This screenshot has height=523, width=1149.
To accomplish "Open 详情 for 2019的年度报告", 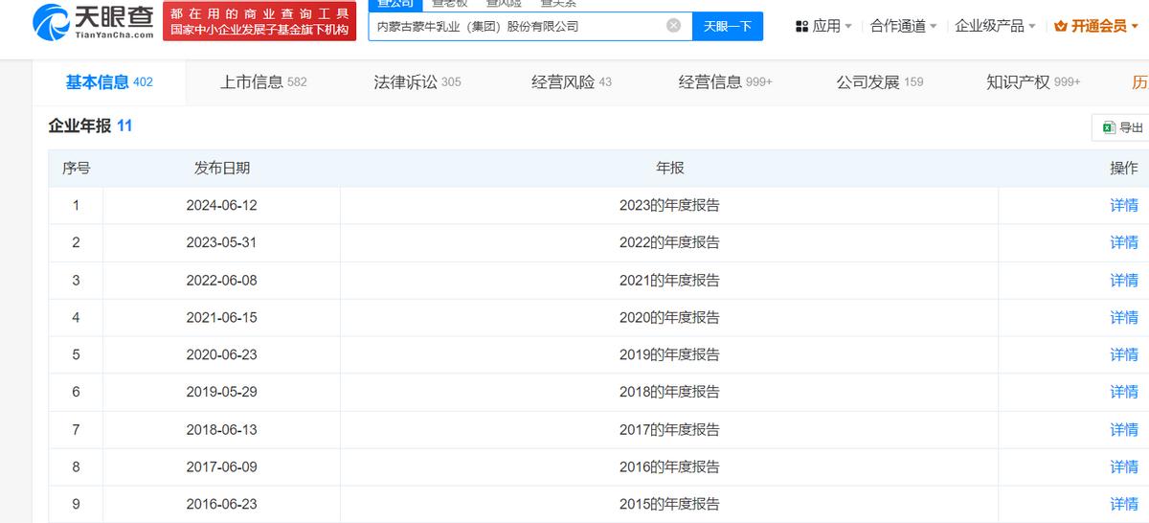I will point(1124,354).
